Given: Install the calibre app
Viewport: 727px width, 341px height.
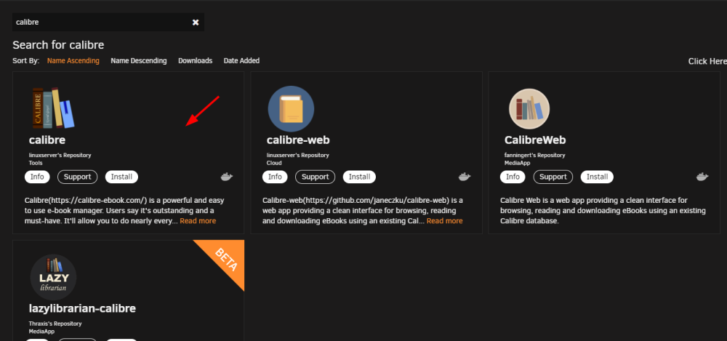Looking at the screenshot, I should pyautogui.click(x=121, y=177).
